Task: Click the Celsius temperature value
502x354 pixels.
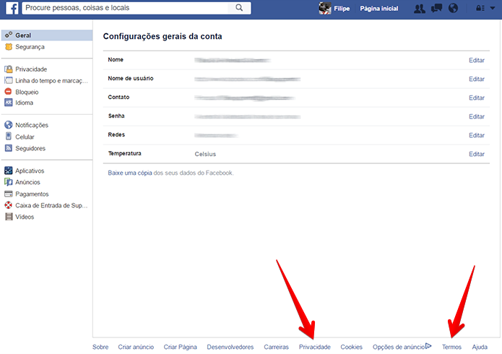Action: pyautogui.click(x=205, y=154)
